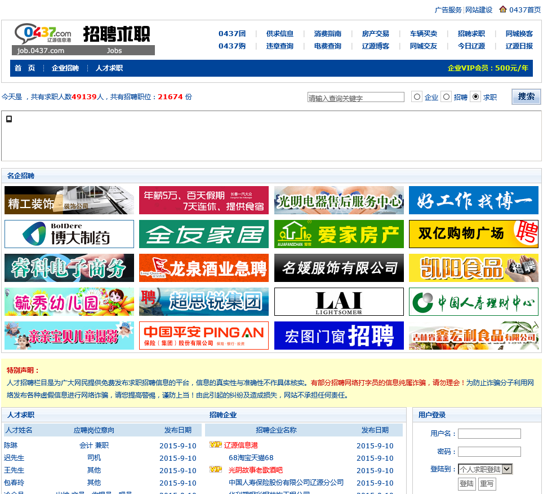Viewport: 543px width, 494px height.
Task: Open the 龙泉酒业急聘 banner
Action: pos(204,268)
